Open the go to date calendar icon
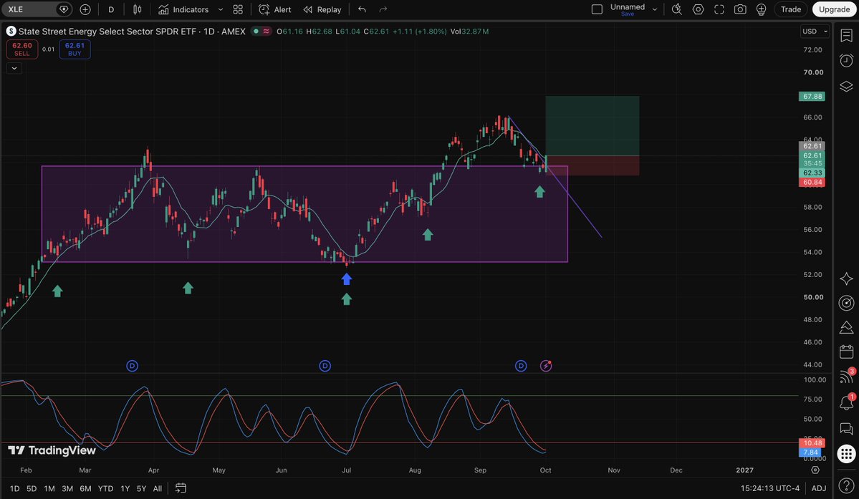The width and height of the screenshot is (859, 499). click(x=181, y=488)
